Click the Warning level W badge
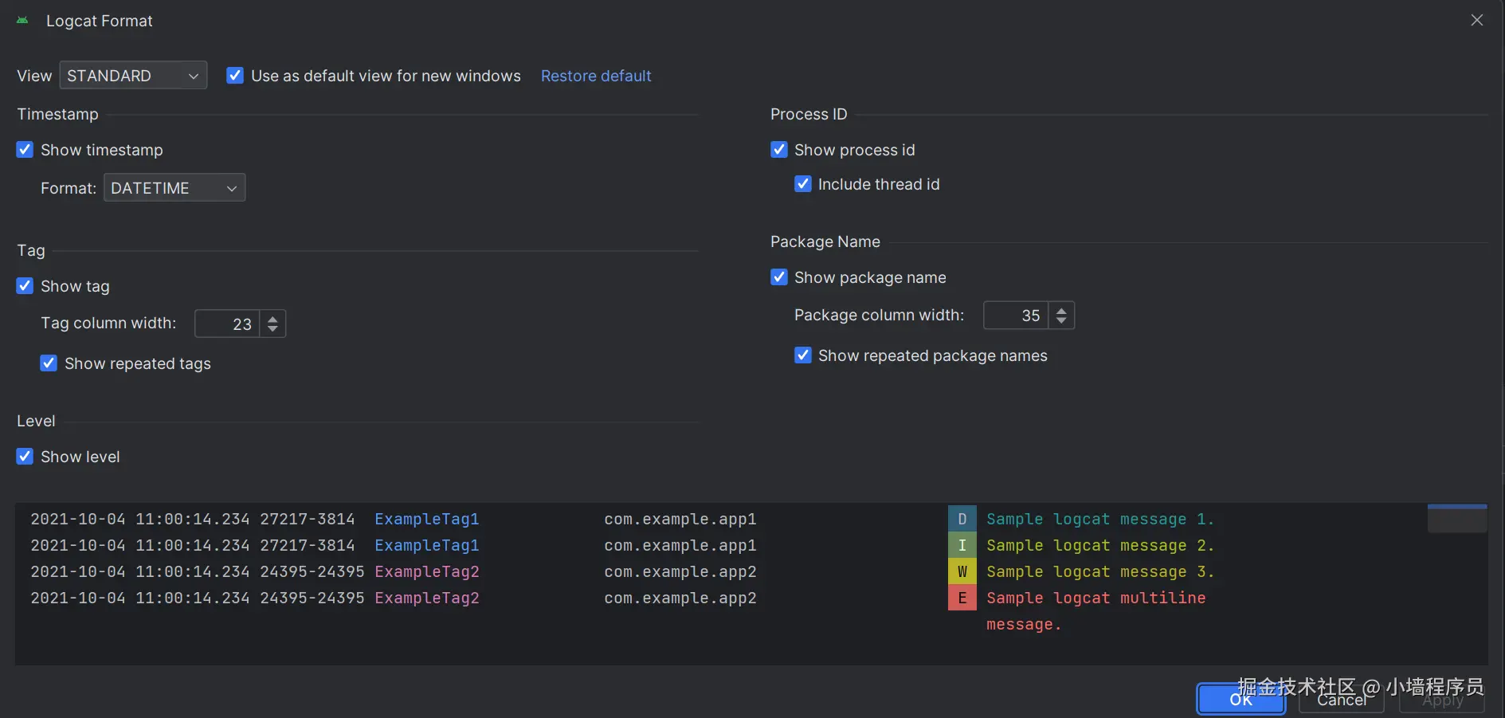Image resolution: width=1505 pixels, height=718 pixels. [x=962, y=571]
